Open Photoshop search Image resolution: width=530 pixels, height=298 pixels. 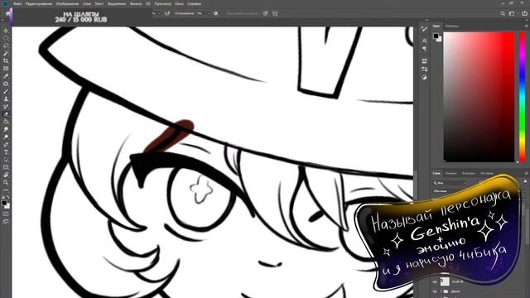503,13
